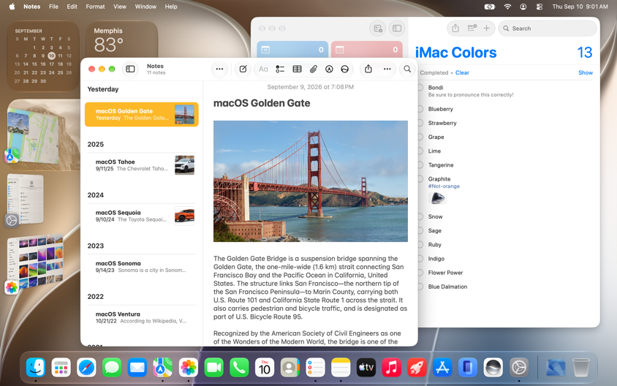Open Finder from the dock
The image size is (617, 386).
coord(36,368)
